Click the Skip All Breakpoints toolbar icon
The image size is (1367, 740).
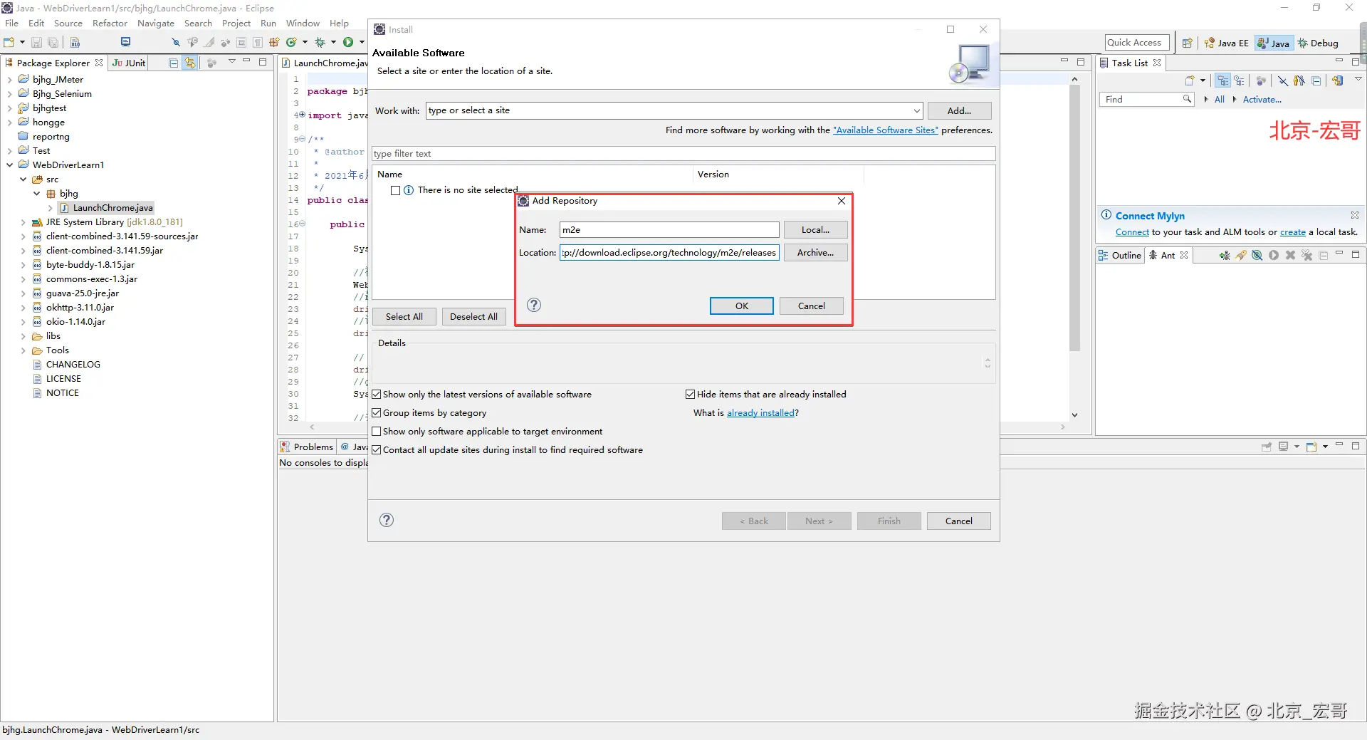[x=176, y=43]
